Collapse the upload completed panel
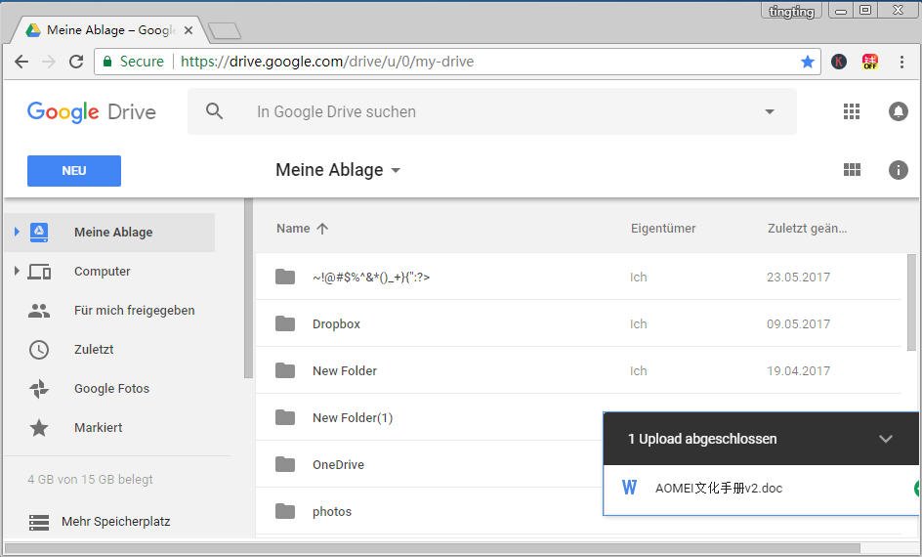The height and width of the screenshot is (557, 922). pos(886,439)
